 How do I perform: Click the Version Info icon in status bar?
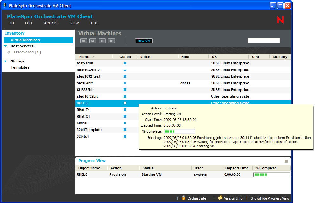point(220,198)
